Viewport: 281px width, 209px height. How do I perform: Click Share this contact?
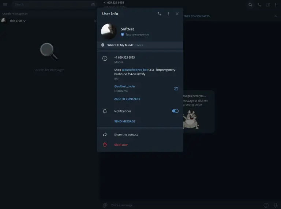coord(126,134)
